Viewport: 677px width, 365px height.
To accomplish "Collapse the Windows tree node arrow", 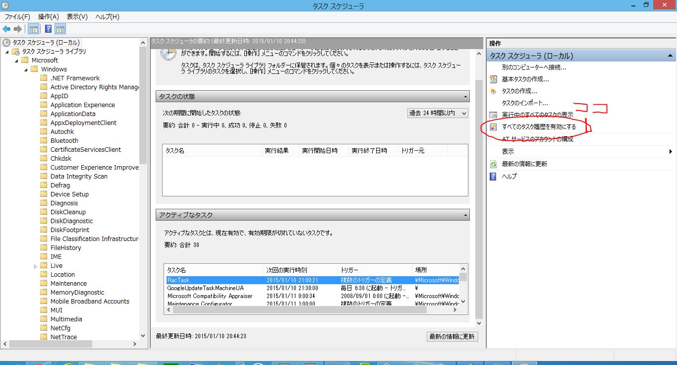I will [26, 70].
